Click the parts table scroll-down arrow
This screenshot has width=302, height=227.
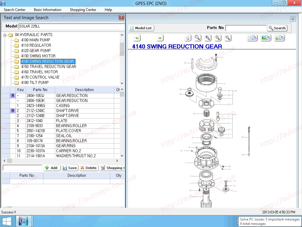tap(122, 155)
